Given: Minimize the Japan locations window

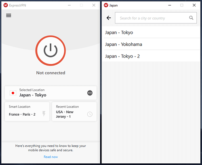Looking at the screenshot, I should tap(170, 5).
